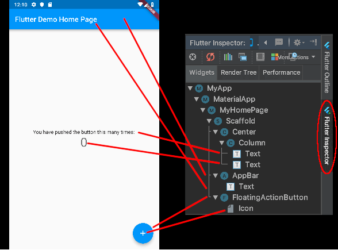Toggle the performance overlay bars icon
This screenshot has height=250, width=338.
[228, 57]
